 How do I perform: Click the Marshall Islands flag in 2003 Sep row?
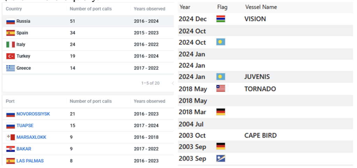[221, 159]
